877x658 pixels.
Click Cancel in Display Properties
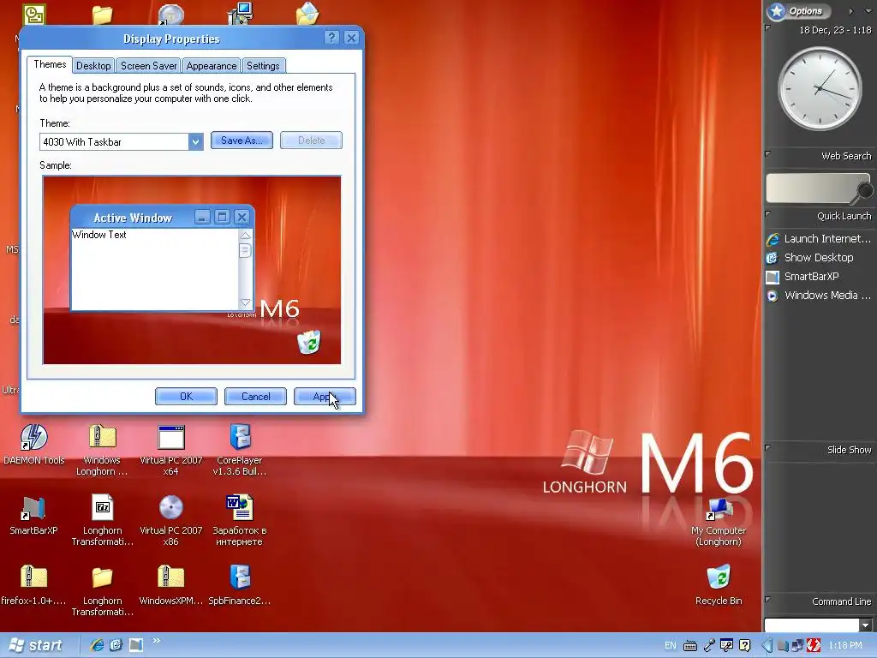click(255, 396)
